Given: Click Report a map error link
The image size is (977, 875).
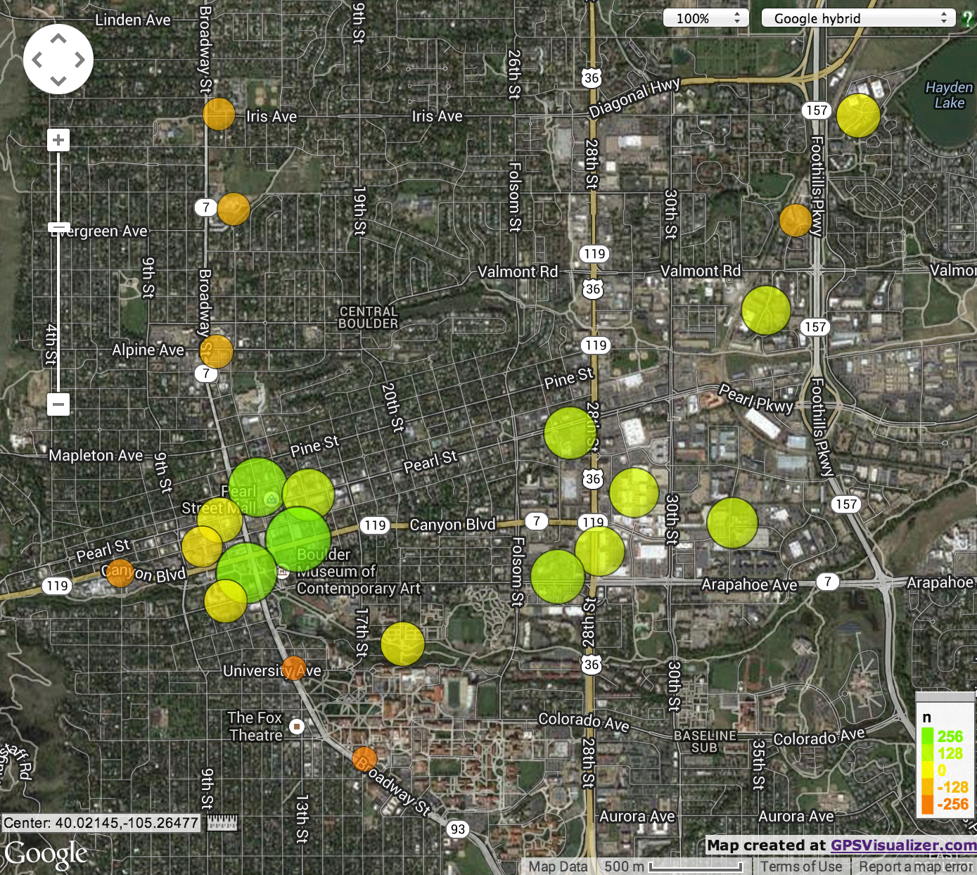Looking at the screenshot, I should pyautogui.click(x=915, y=867).
